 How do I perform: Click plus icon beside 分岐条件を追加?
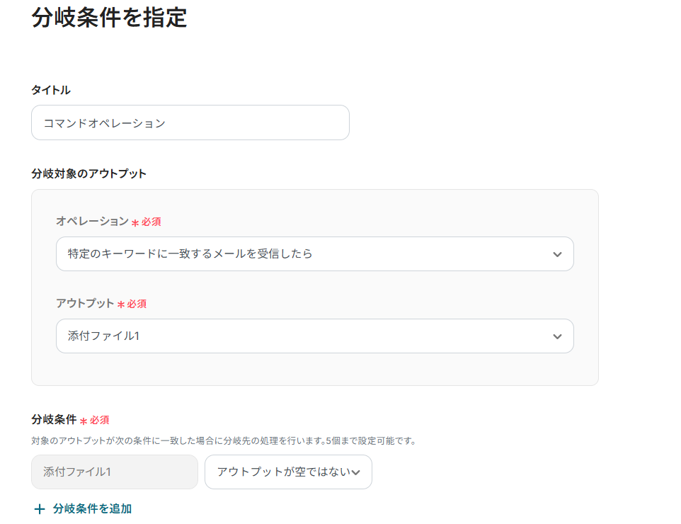click(x=40, y=509)
